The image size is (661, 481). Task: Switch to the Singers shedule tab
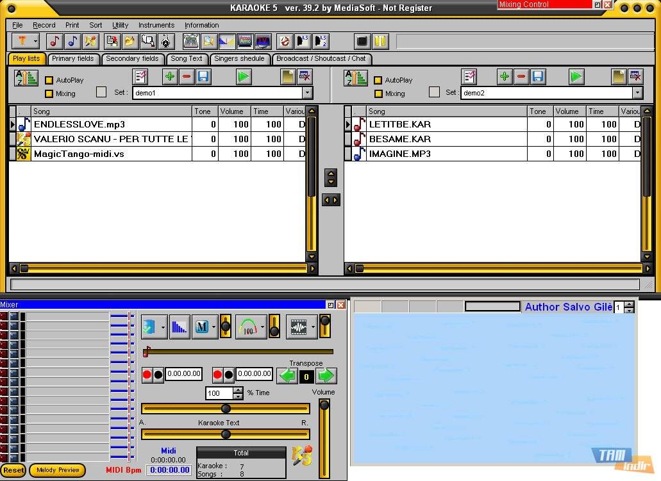239,58
